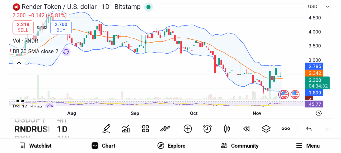Switch to the Watchlist tab
The width and height of the screenshot is (341, 153).
tap(35, 146)
